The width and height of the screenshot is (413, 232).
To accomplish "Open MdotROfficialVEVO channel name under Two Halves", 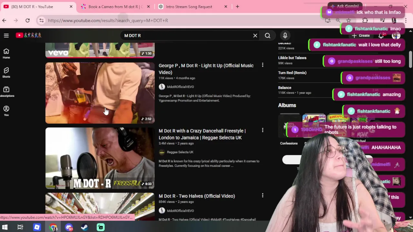I will point(180,211).
